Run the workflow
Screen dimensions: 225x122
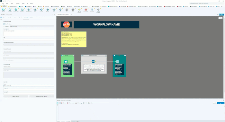click(x=221, y=15)
